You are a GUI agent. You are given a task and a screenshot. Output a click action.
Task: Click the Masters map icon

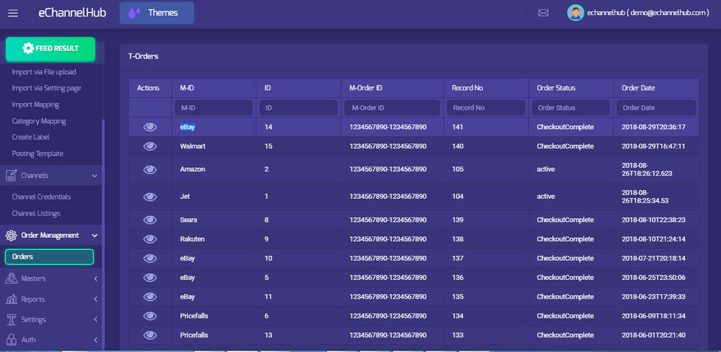click(11, 278)
